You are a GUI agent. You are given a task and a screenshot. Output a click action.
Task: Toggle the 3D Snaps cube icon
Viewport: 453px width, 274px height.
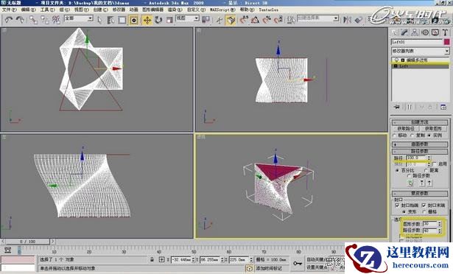point(231,20)
